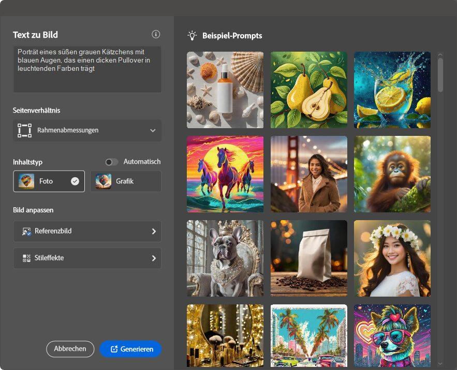Click the Rahmenabmessungen frame icon
The image size is (457, 370).
24,130
